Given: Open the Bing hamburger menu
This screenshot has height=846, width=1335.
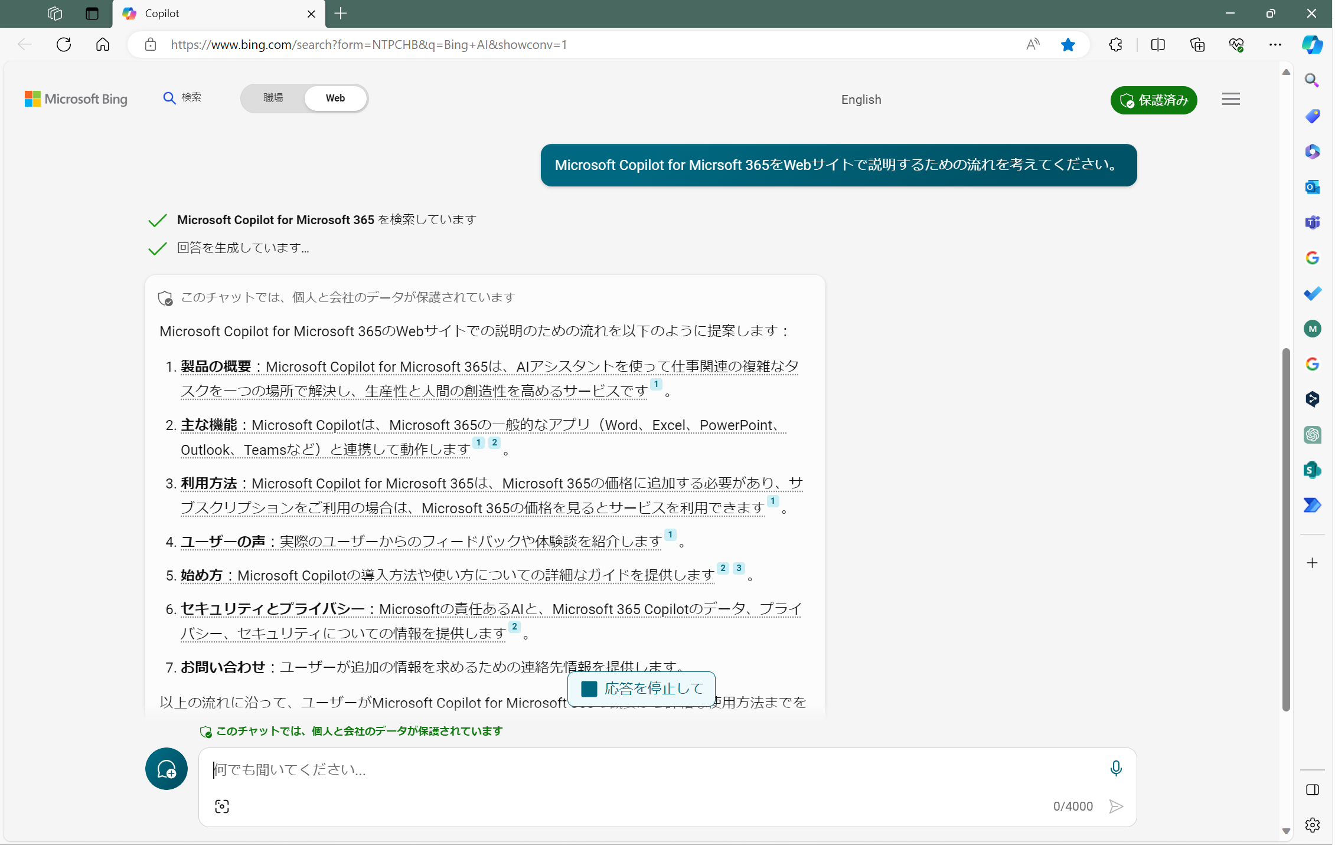Looking at the screenshot, I should point(1231,99).
